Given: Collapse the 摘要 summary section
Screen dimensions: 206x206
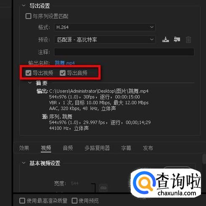Looking at the screenshot, I should coord(30,83).
